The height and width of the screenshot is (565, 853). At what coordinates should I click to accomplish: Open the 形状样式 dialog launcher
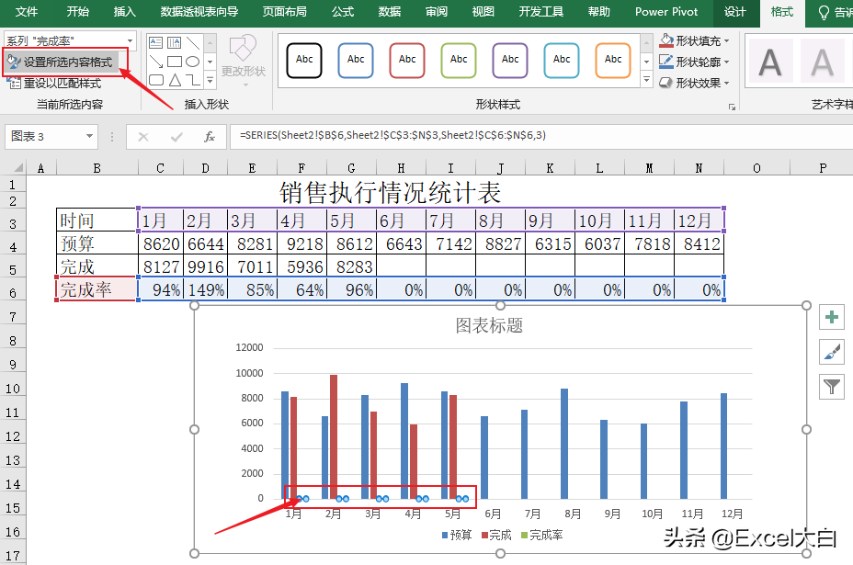[733, 107]
